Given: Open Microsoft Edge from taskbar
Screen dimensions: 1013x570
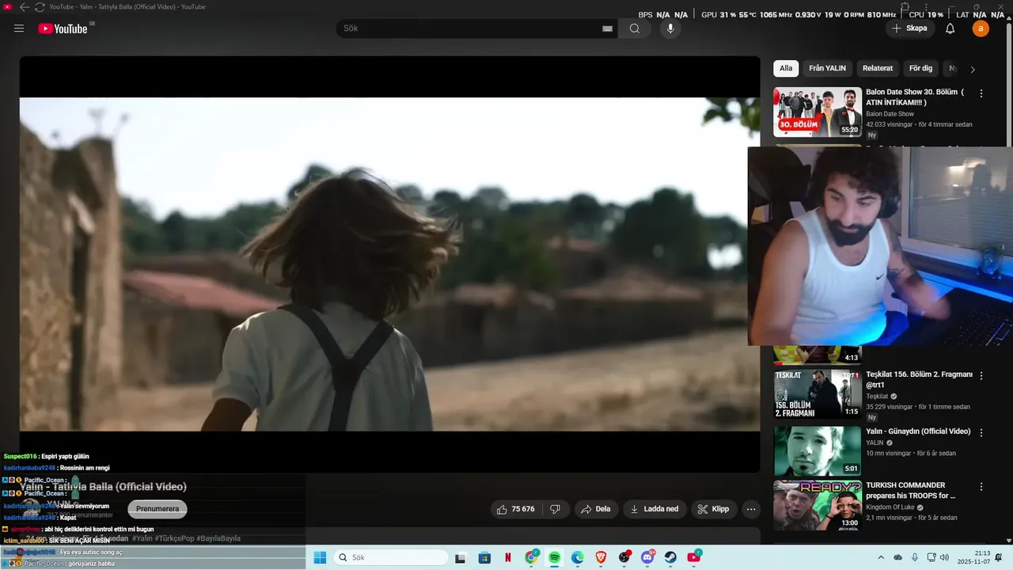Looking at the screenshot, I should pos(578,558).
